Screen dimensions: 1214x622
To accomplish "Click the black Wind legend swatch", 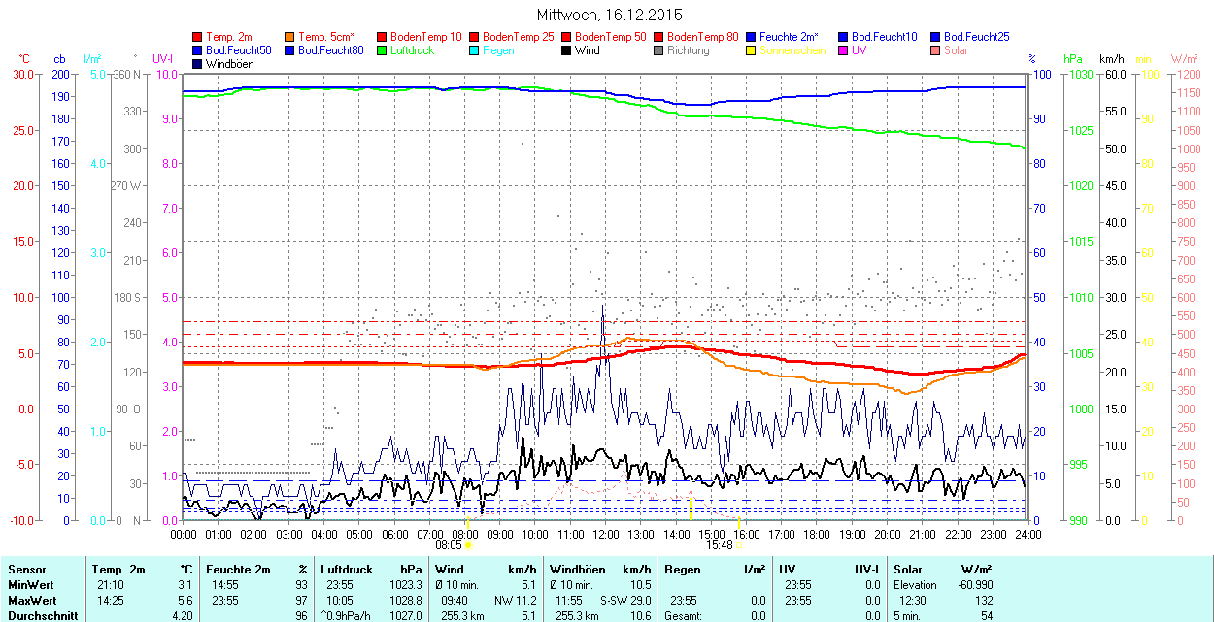I will point(567,50).
